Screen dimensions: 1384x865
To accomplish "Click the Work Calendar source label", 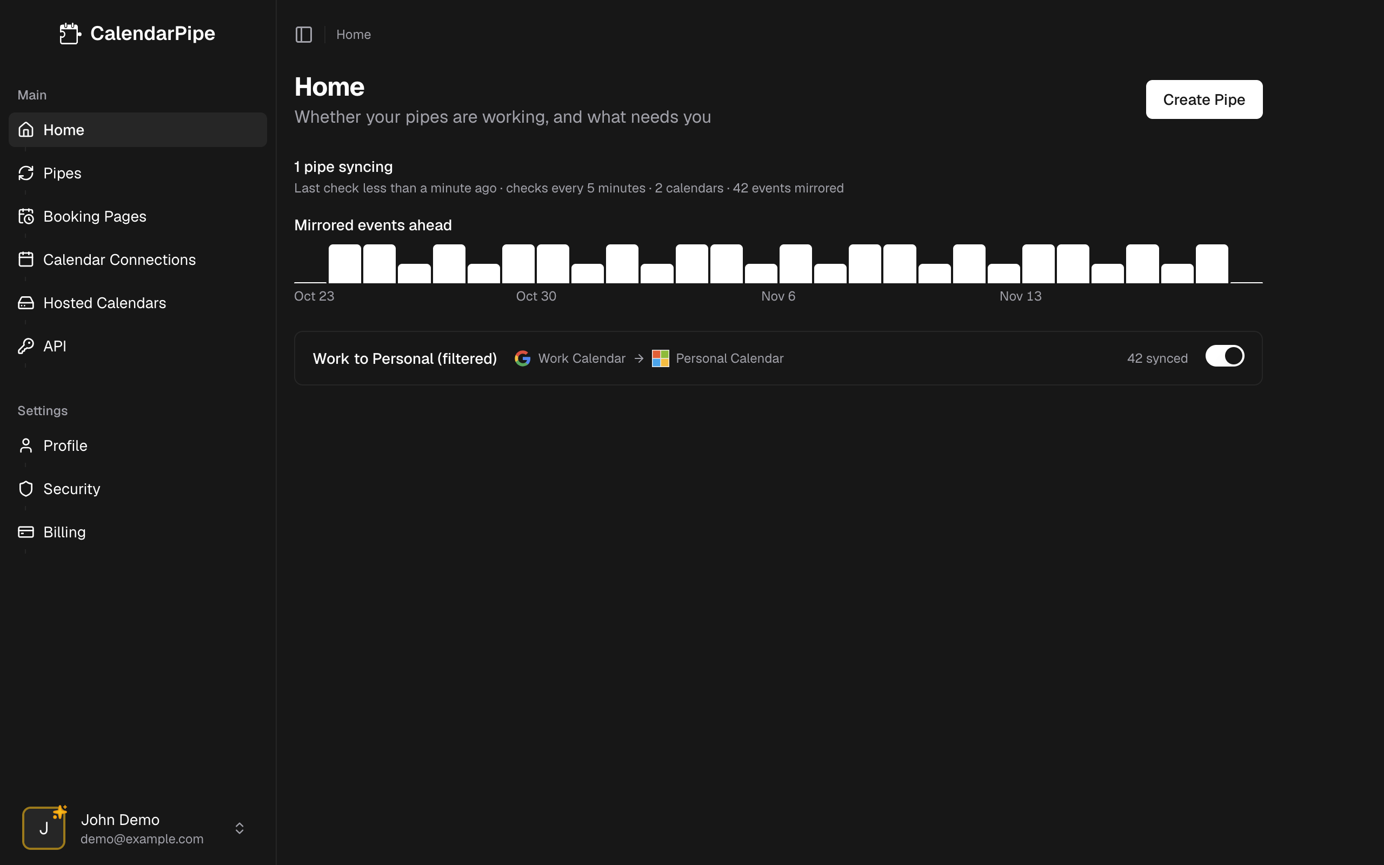I will tap(582, 358).
